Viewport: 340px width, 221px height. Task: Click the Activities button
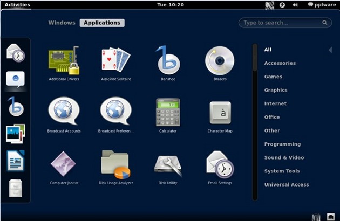click(x=17, y=5)
